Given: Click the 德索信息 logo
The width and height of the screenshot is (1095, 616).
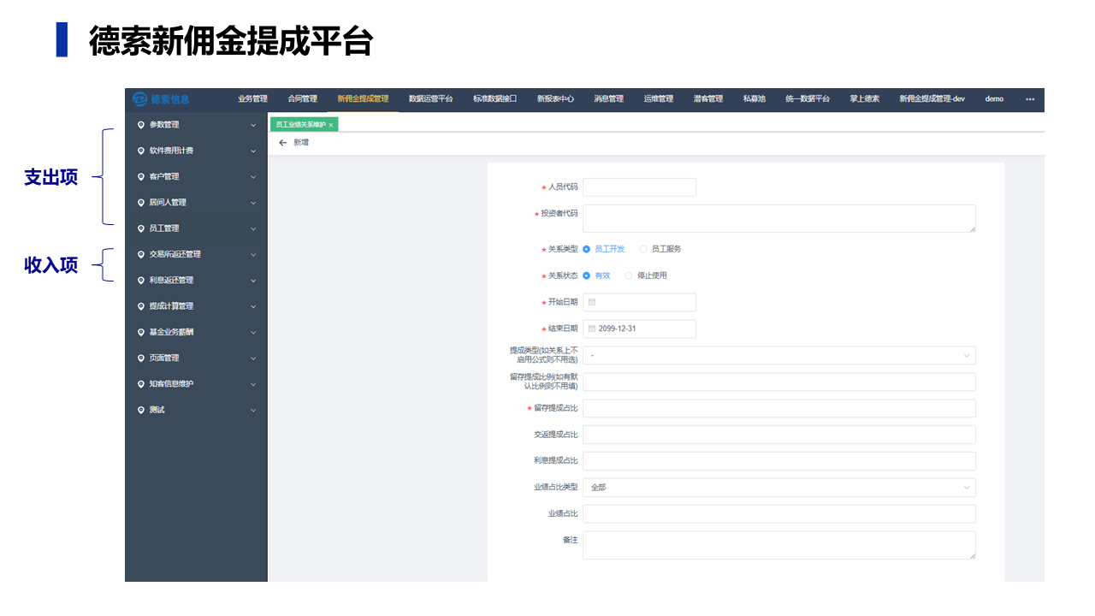Looking at the screenshot, I should [161, 99].
